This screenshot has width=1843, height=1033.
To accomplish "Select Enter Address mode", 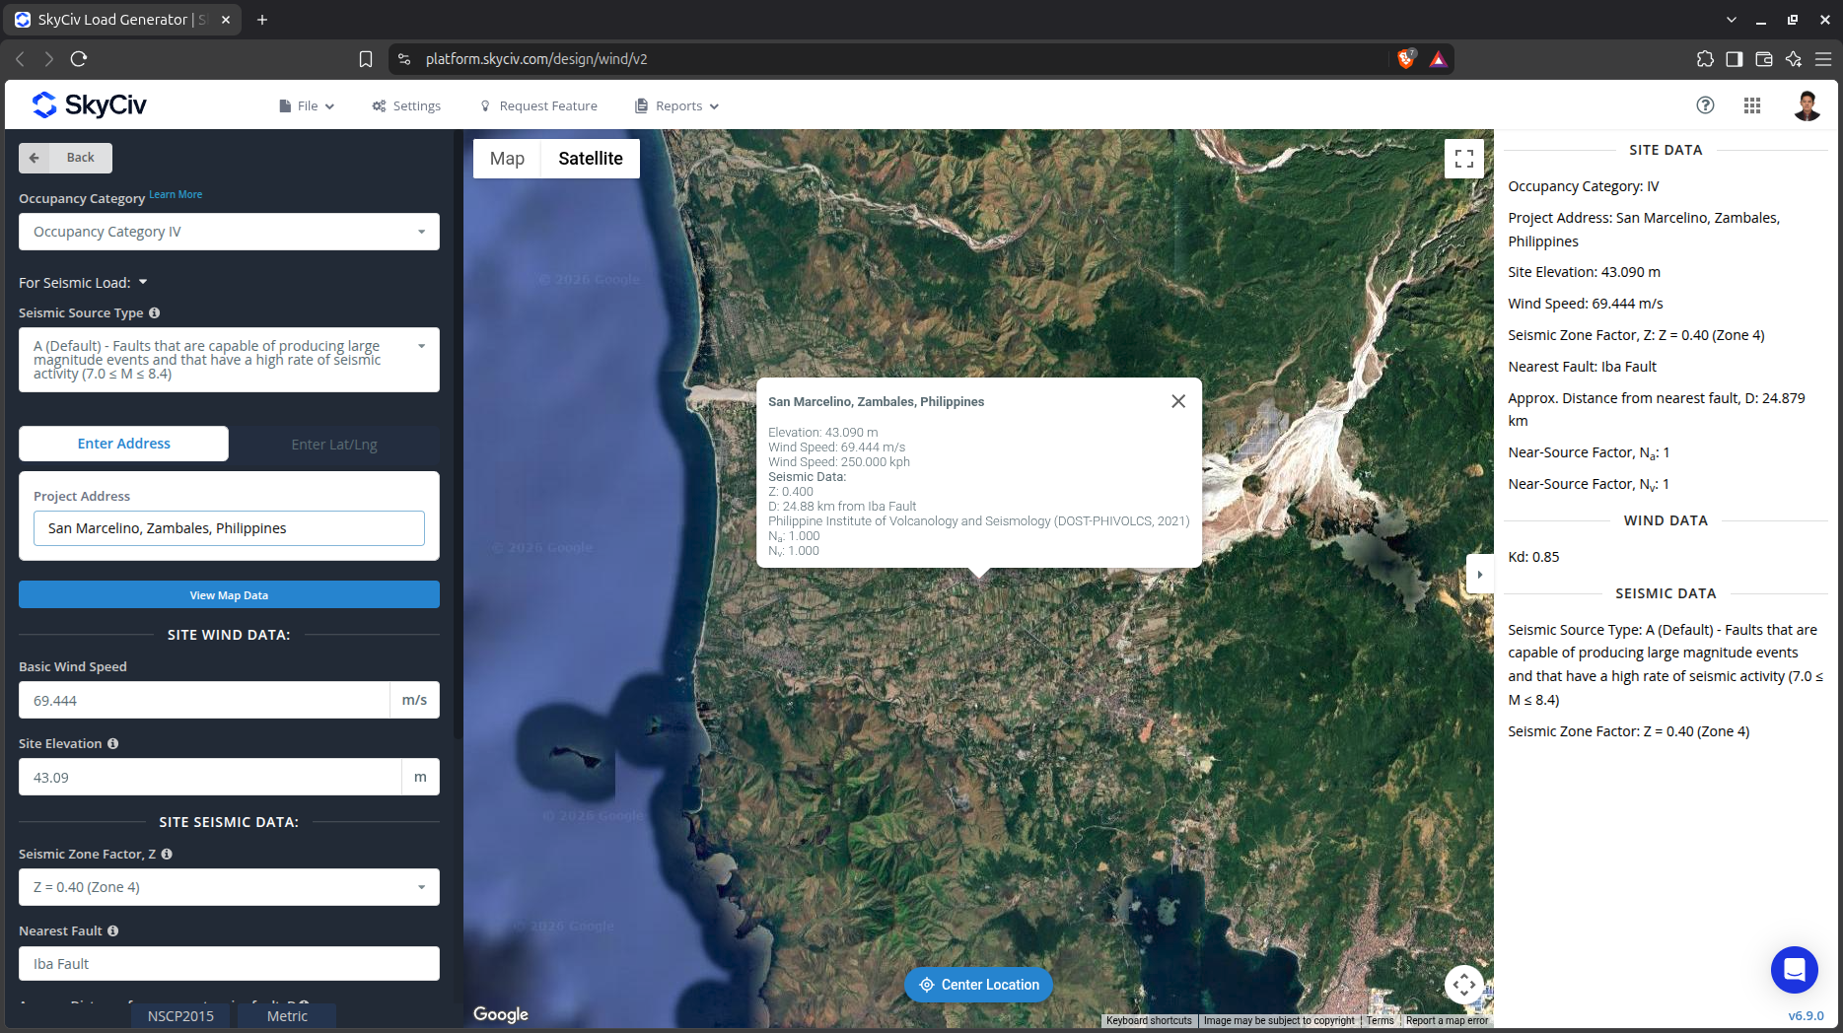I will (124, 444).
